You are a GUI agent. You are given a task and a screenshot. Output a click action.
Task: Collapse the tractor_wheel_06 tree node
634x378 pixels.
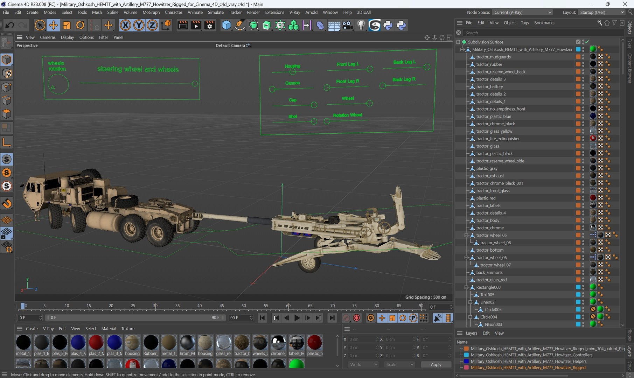[466, 258]
